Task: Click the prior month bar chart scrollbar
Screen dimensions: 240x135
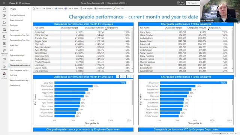Action: click(132, 93)
